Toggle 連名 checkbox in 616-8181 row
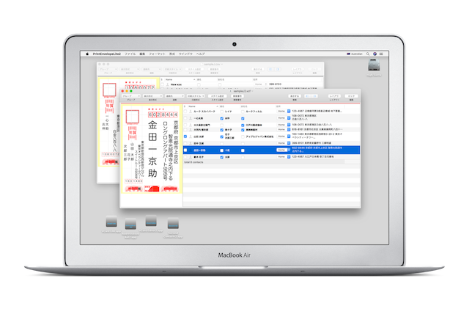 coord(221,130)
